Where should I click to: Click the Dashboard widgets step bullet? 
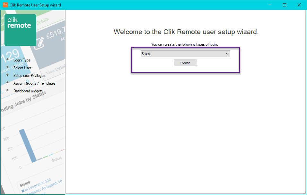(x=7, y=91)
